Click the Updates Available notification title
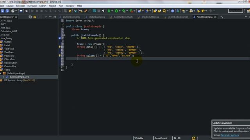This screenshot has width=250, height=140. 222,123
